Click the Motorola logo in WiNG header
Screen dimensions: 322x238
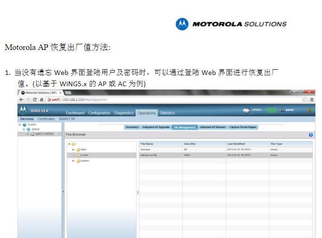(23, 109)
